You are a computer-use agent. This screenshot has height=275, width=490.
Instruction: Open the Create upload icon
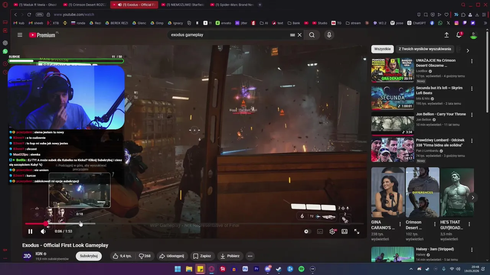point(446,35)
